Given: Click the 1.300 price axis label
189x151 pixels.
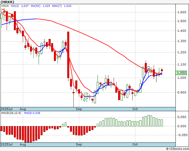Looking at the screenshot, I should [182, 41].
